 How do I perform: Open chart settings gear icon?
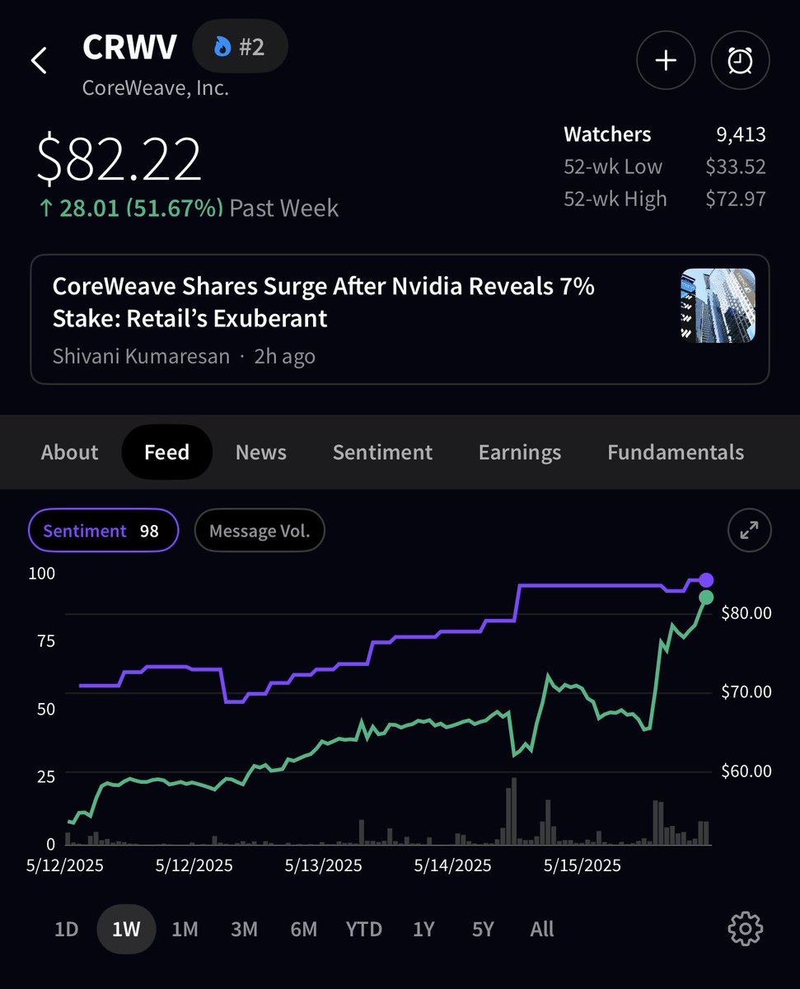pos(746,929)
